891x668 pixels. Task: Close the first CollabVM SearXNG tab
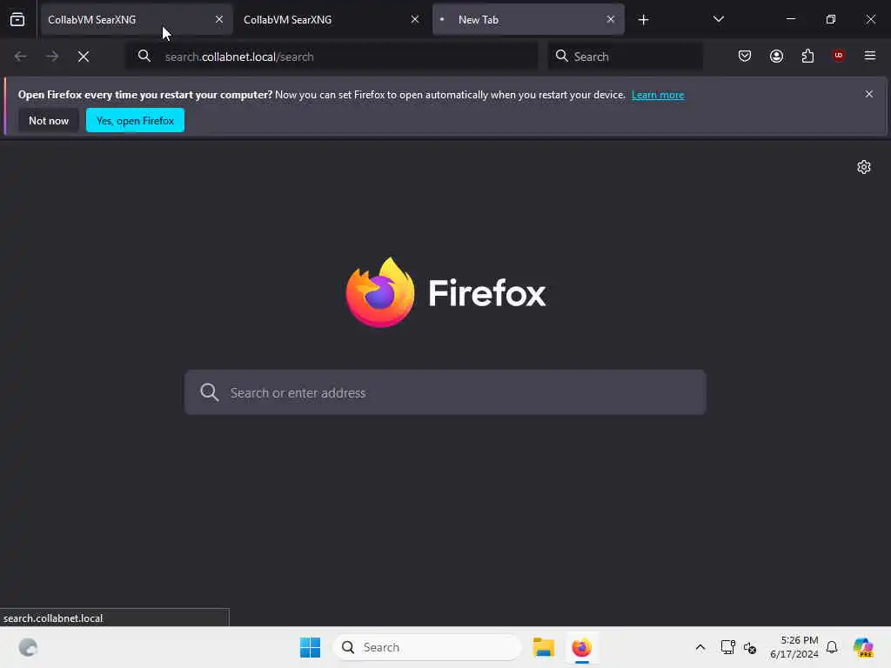point(219,19)
